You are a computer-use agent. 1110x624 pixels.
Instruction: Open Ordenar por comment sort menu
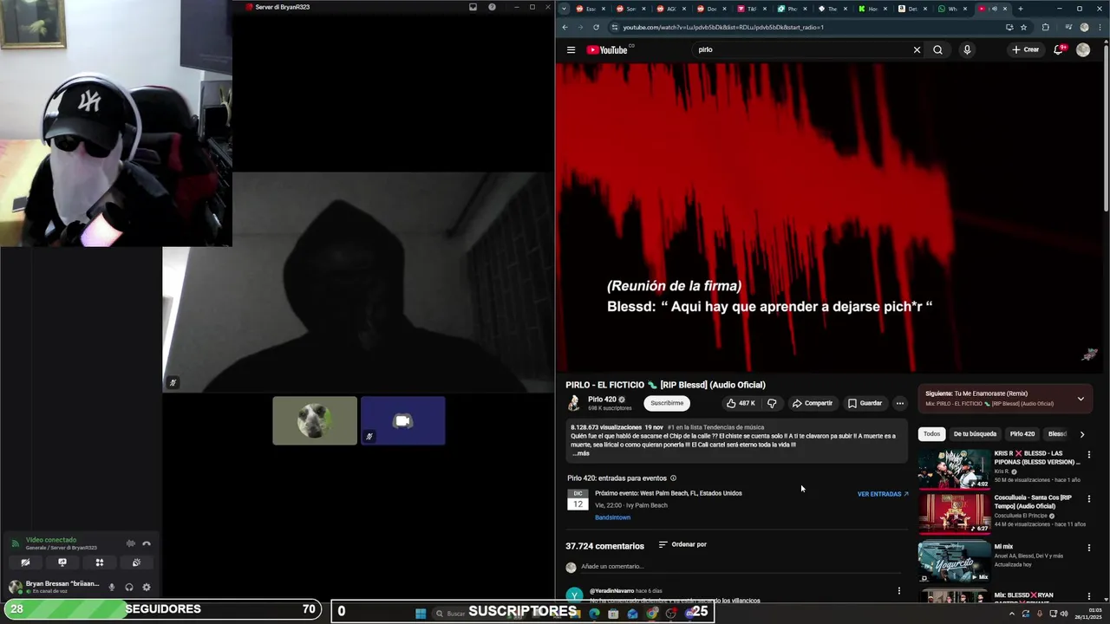point(682,544)
